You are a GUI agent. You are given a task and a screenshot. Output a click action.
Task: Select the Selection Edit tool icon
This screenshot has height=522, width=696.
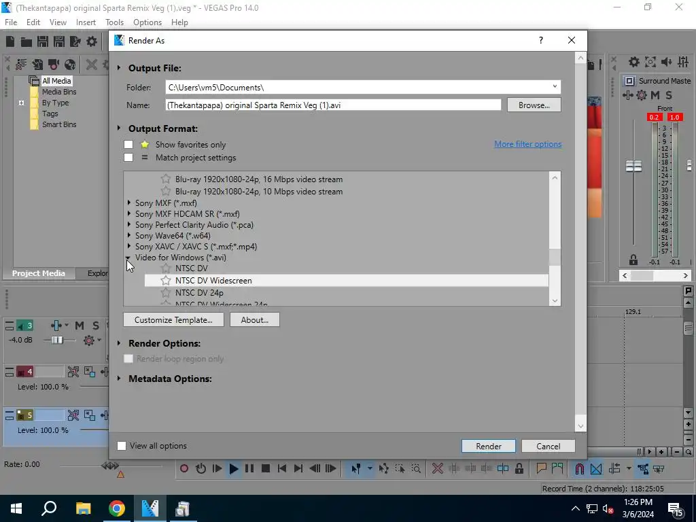(x=400, y=468)
